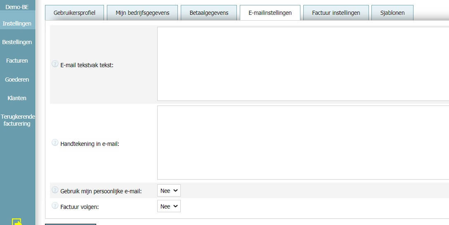449x225 pixels.
Task: Click the Factuur volgen label
Action: (80, 207)
